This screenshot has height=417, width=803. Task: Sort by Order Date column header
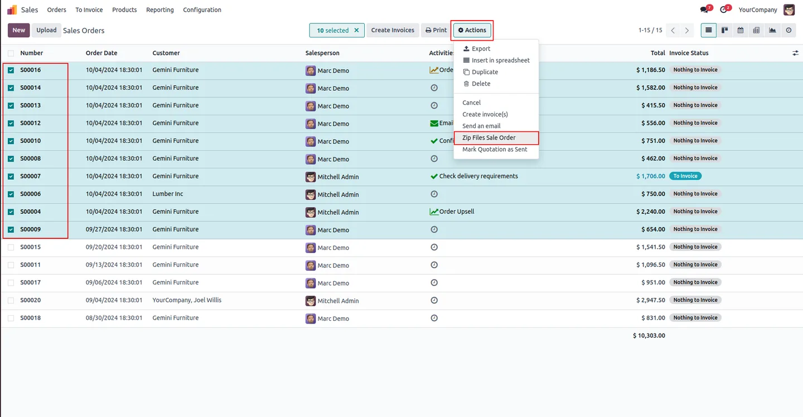tap(101, 53)
